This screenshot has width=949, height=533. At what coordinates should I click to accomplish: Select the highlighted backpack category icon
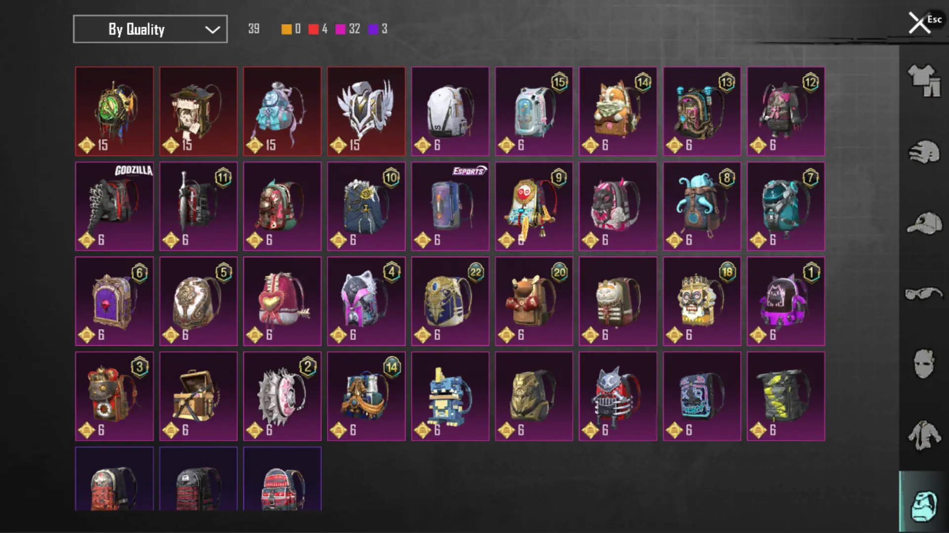tap(923, 505)
